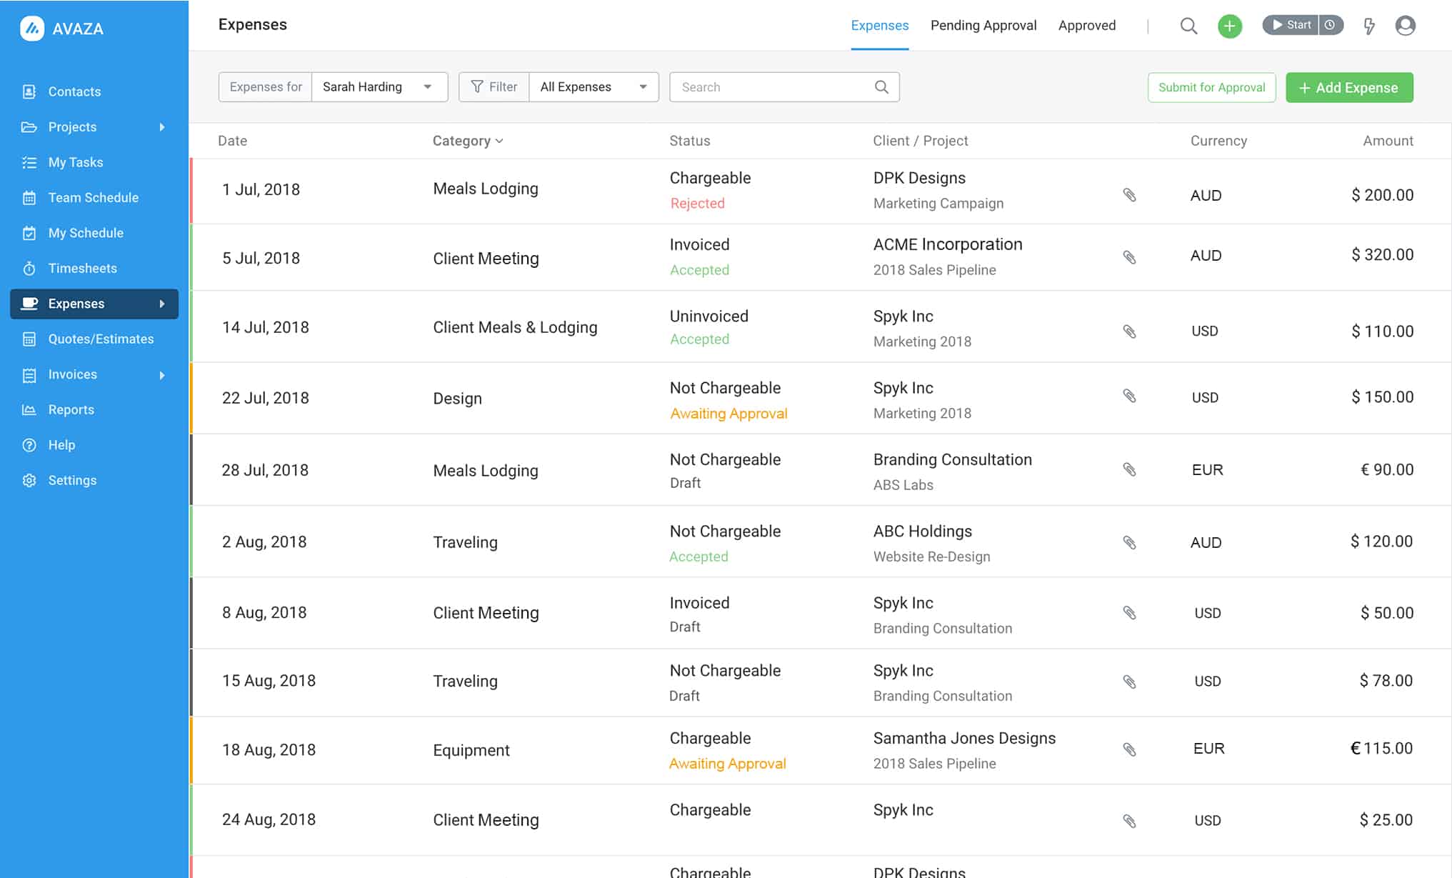Open attachment for 1 Jul, 2018 expense
This screenshot has height=878, width=1452.
coord(1129,195)
